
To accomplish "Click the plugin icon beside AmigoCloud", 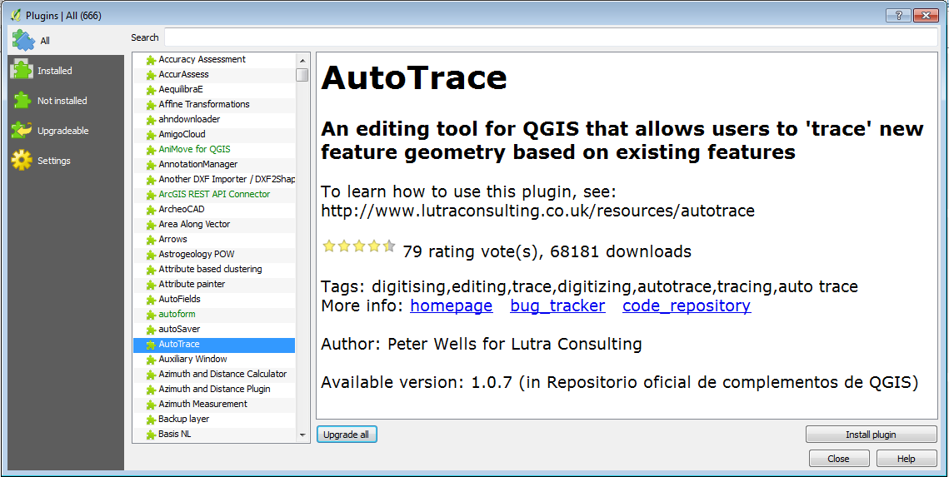I will pyautogui.click(x=151, y=135).
